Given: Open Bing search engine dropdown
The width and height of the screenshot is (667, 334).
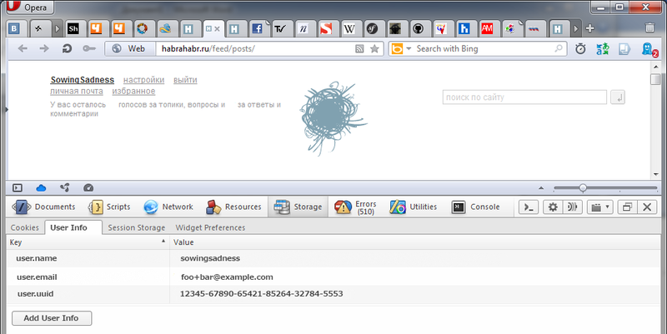Looking at the screenshot, I should (409, 49).
